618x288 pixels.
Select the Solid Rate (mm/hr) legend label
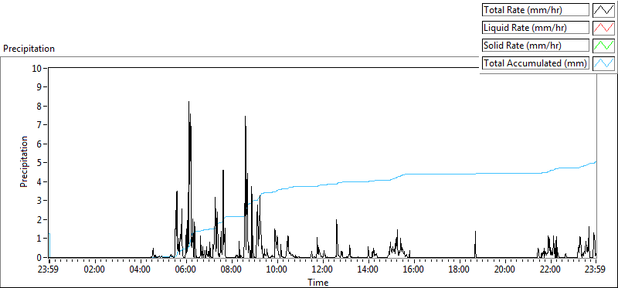(x=535, y=46)
